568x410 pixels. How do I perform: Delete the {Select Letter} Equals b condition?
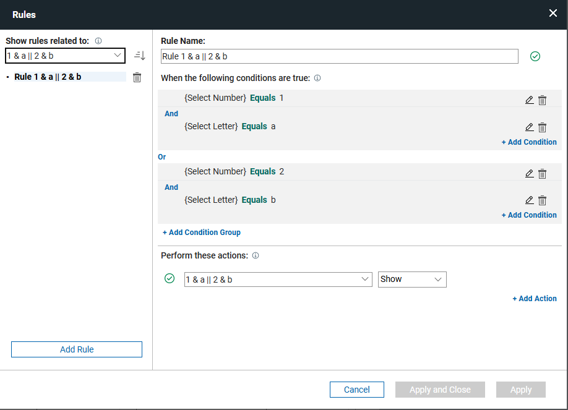pos(542,200)
